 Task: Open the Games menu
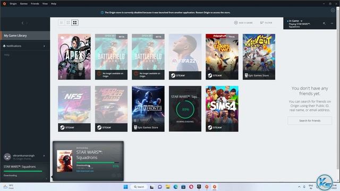[x=24, y=4]
